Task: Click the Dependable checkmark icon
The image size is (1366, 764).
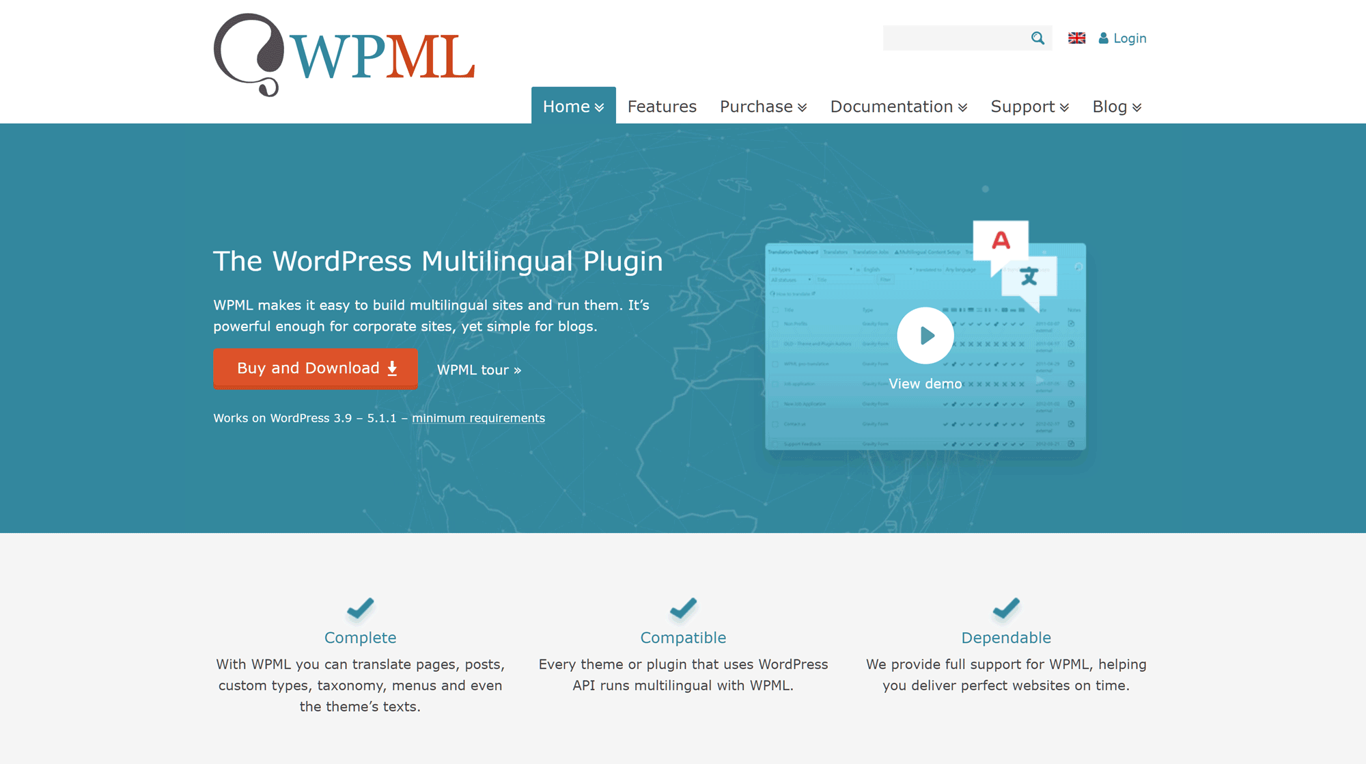Action: pos(1005,608)
